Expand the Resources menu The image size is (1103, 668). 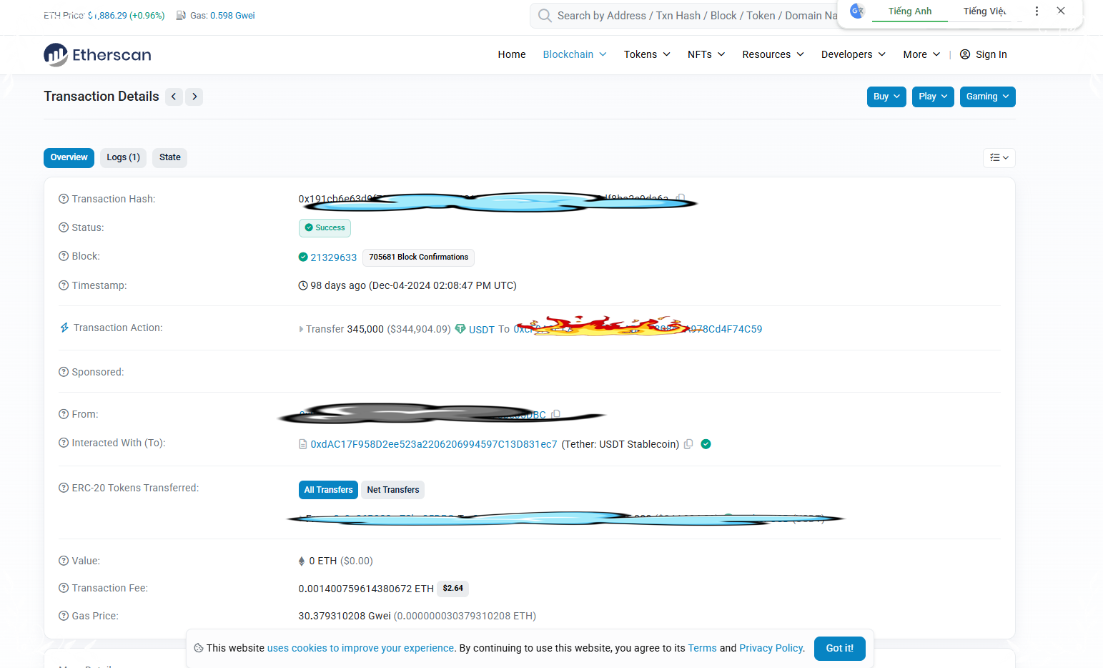click(773, 54)
